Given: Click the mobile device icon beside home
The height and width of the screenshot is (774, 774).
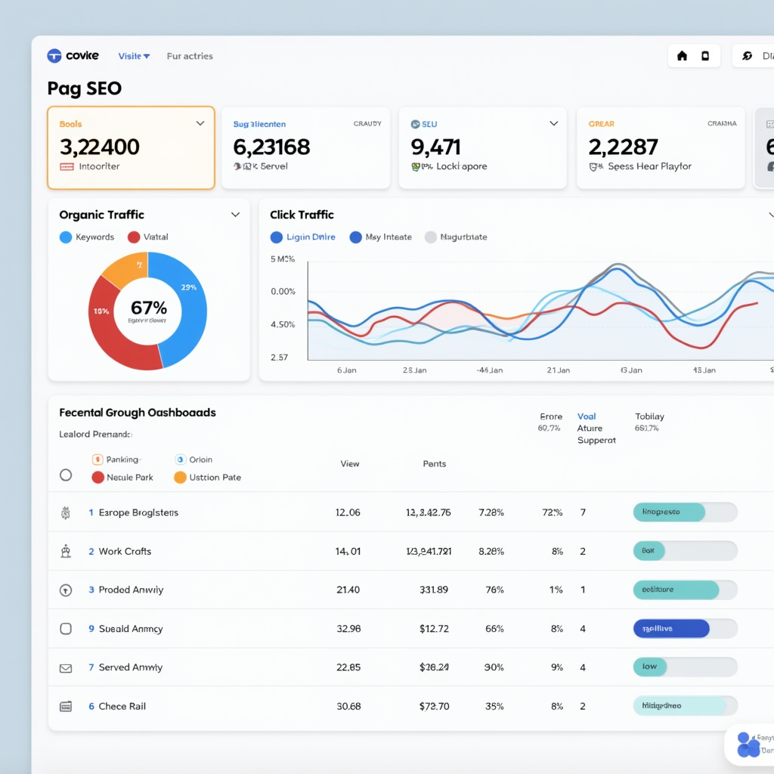Looking at the screenshot, I should pos(706,55).
